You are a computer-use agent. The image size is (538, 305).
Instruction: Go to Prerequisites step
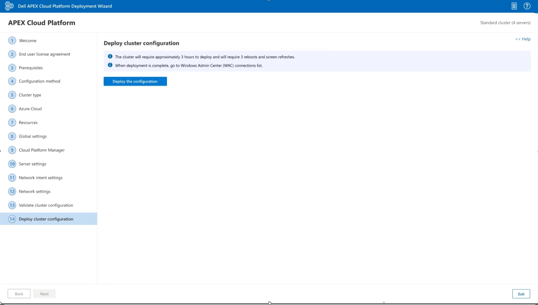[x=31, y=68]
